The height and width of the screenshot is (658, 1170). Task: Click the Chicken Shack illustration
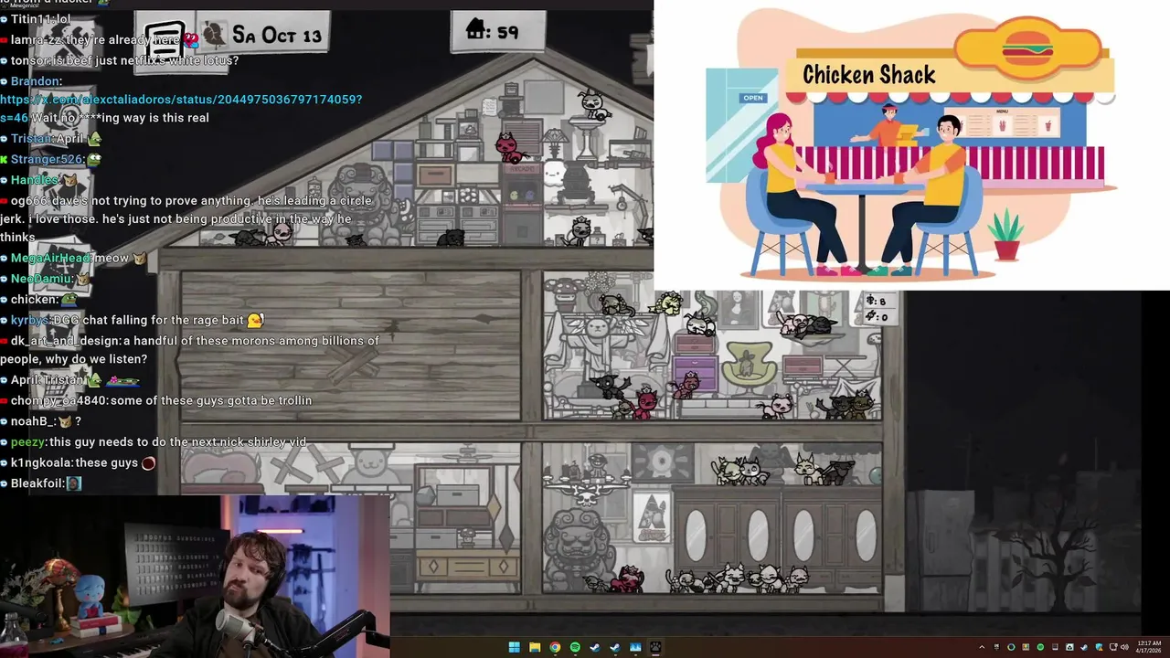tap(911, 144)
